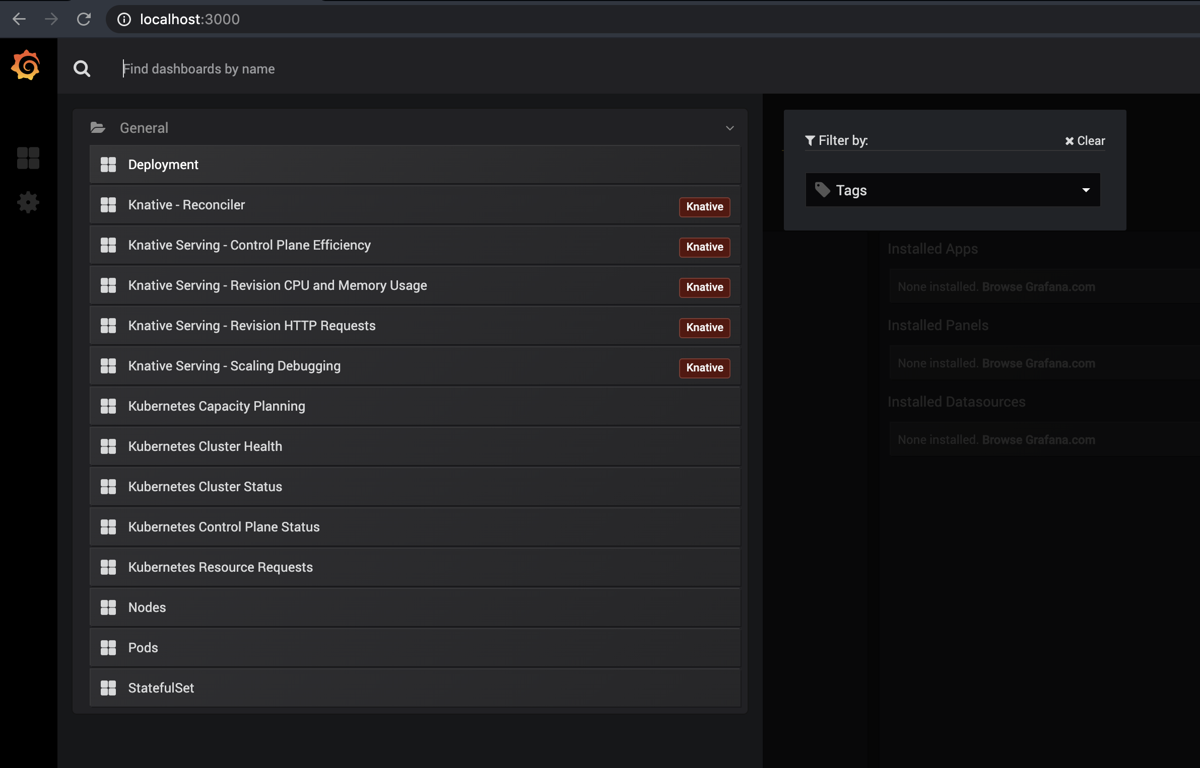Click dashboard icon beside StatefulSet

pos(108,688)
